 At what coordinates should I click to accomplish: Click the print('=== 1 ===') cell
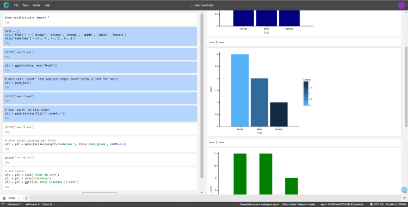point(100,54)
